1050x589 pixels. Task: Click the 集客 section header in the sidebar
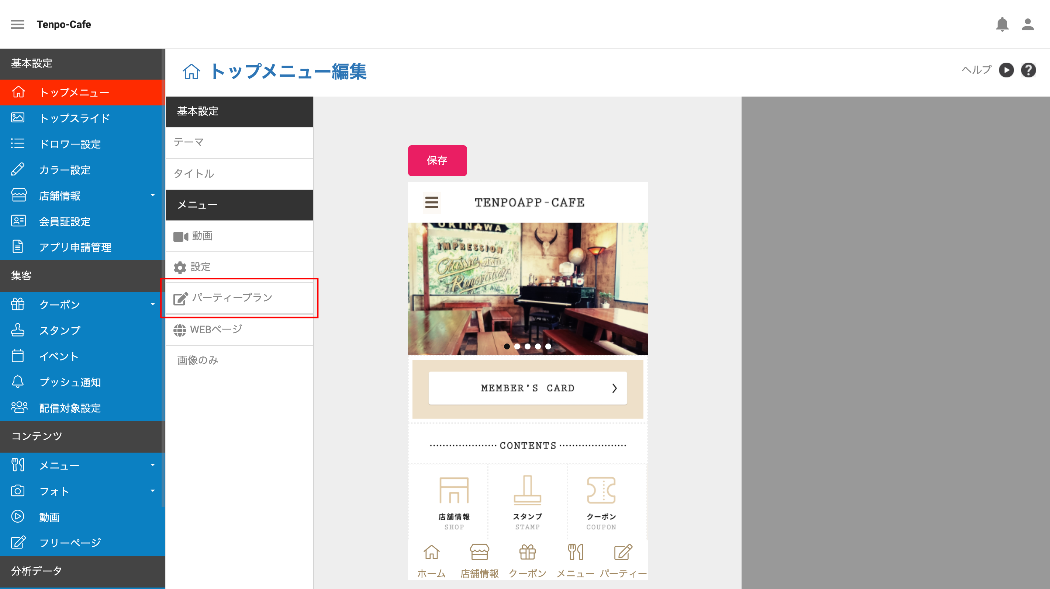[x=82, y=276]
